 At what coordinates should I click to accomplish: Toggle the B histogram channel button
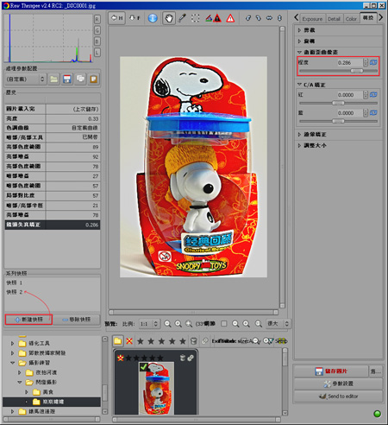coord(97,41)
